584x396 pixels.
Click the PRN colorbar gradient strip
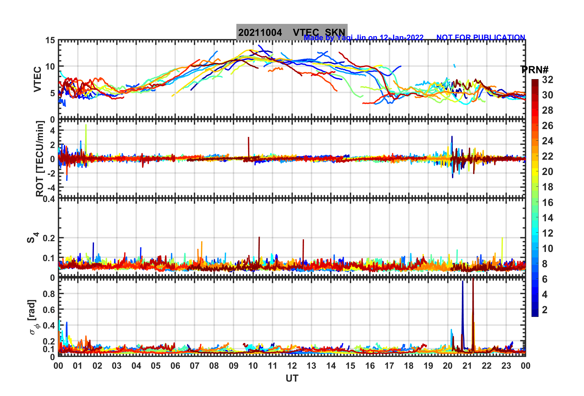(535, 198)
